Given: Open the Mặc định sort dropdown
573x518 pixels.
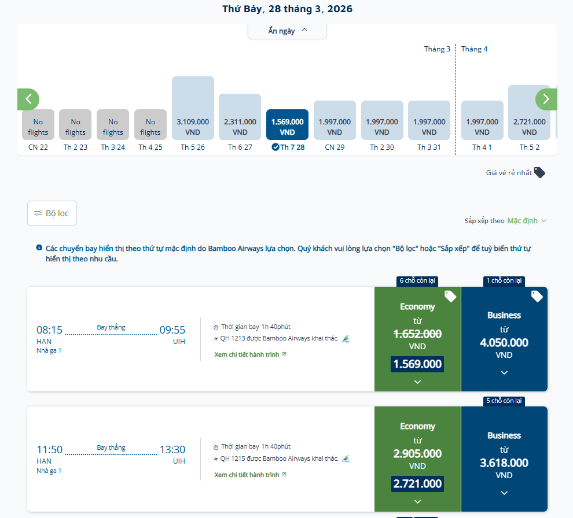Looking at the screenshot, I should point(527,221).
